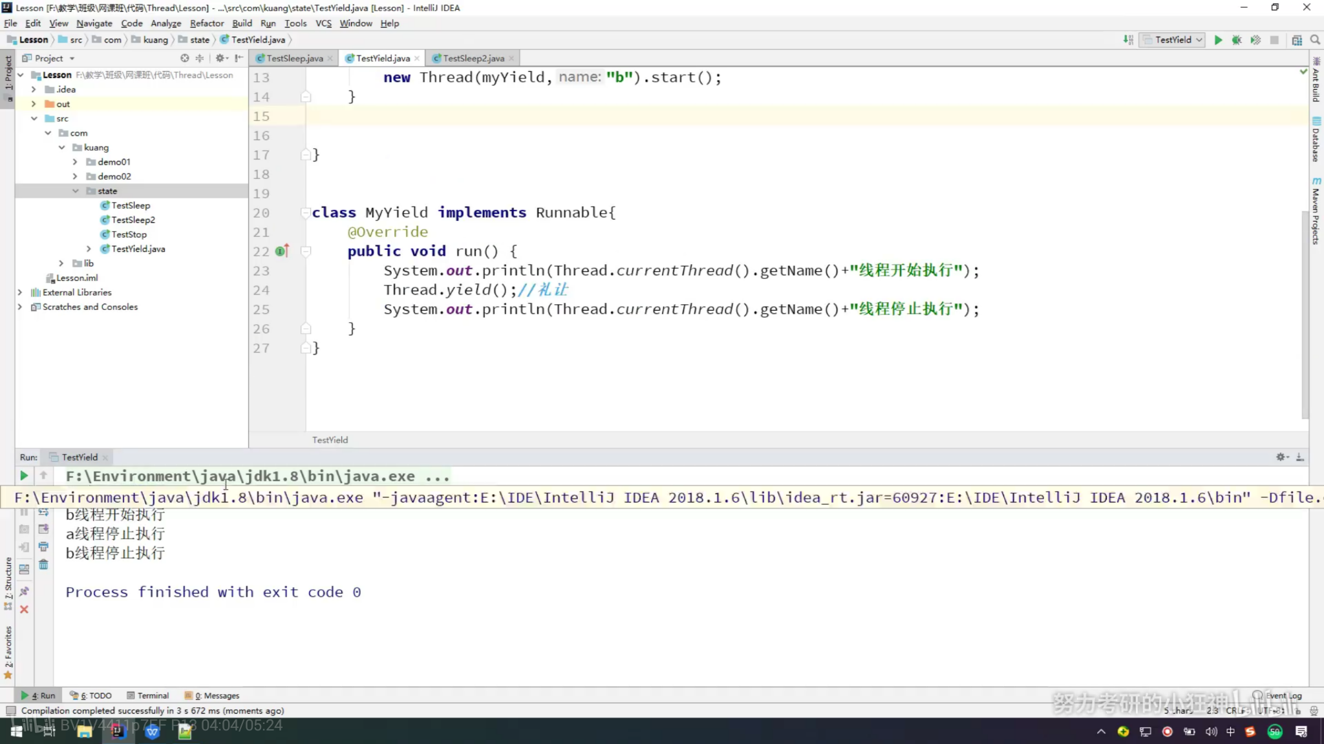
Task: Expand the demo02 package
Action: click(x=75, y=176)
